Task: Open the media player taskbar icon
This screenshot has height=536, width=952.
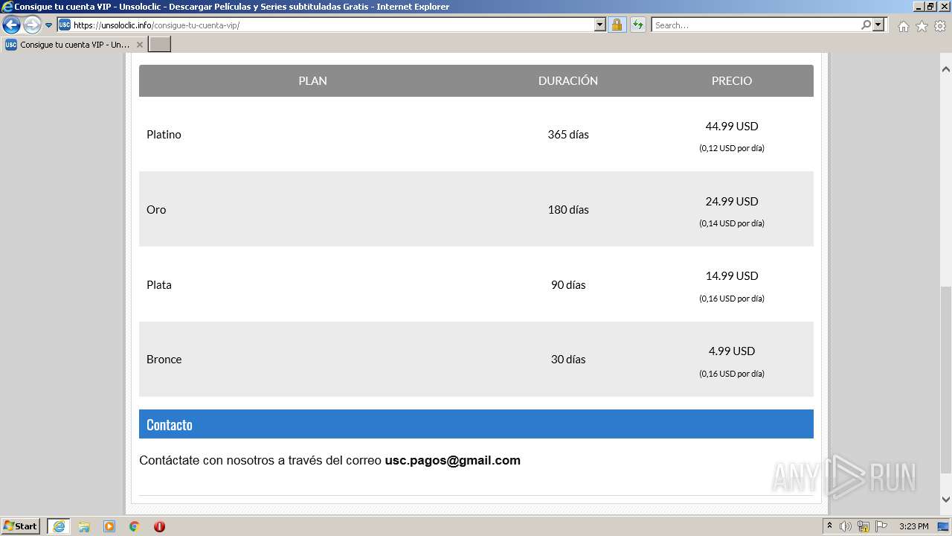Action: click(109, 526)
